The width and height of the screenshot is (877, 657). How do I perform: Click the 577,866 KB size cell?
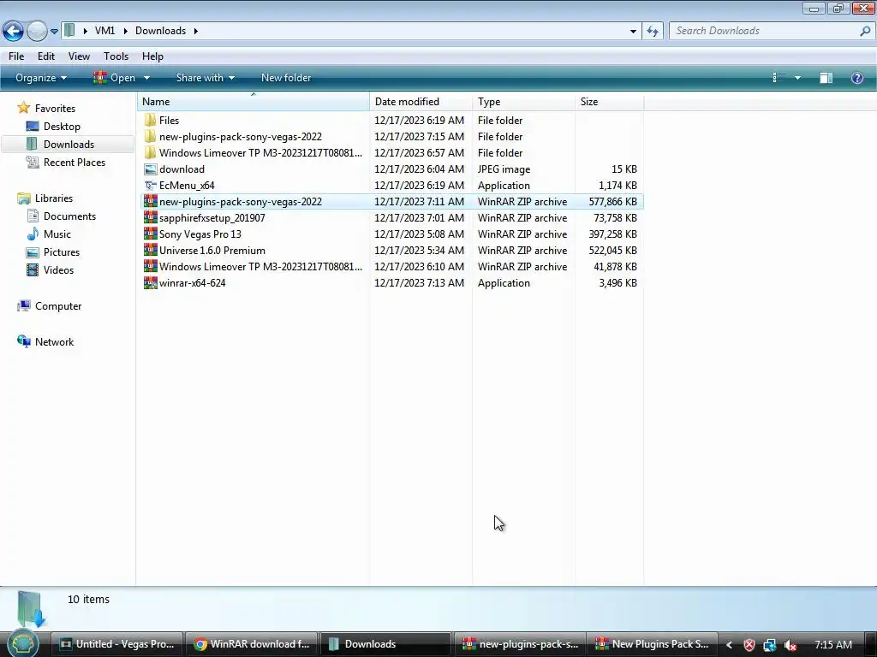[612, 202]
